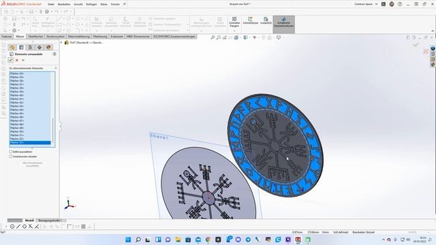Screen dimensions: 436x245
Task: Open Datei menu
Action: coord(51,4)
